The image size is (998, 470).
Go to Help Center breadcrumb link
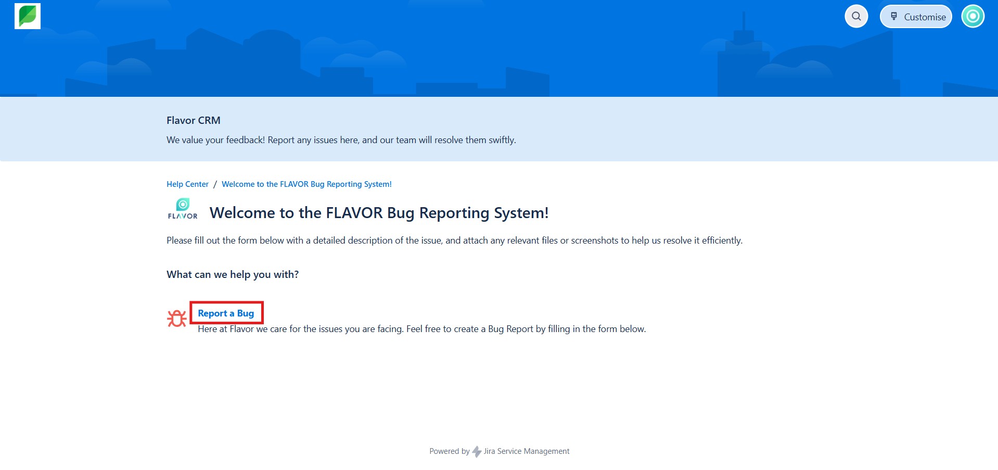point(187,184)
